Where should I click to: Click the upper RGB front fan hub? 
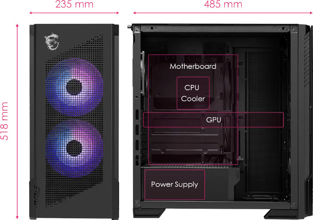tap(74, 87)
